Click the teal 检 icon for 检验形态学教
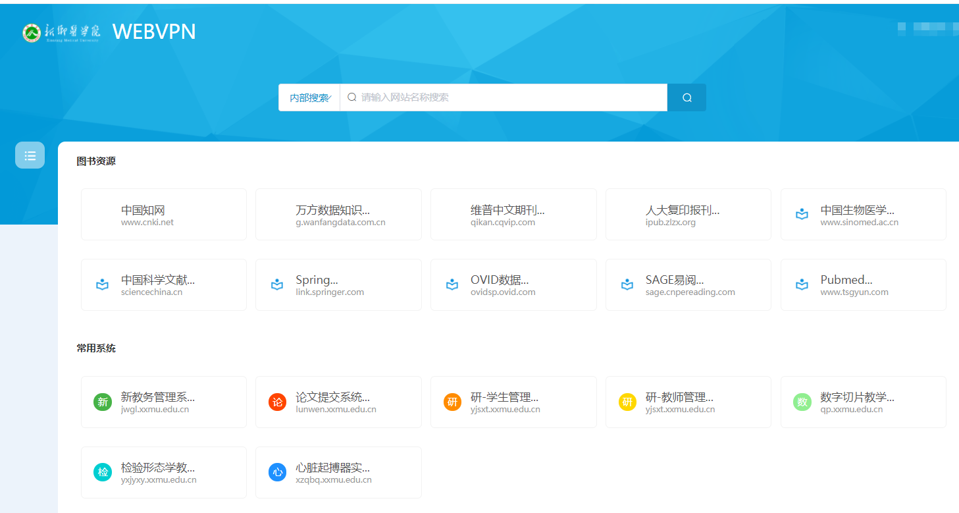 coord(103,472)
